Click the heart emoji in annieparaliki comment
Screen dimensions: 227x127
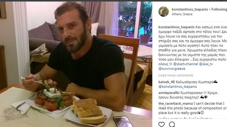point(206,97)
